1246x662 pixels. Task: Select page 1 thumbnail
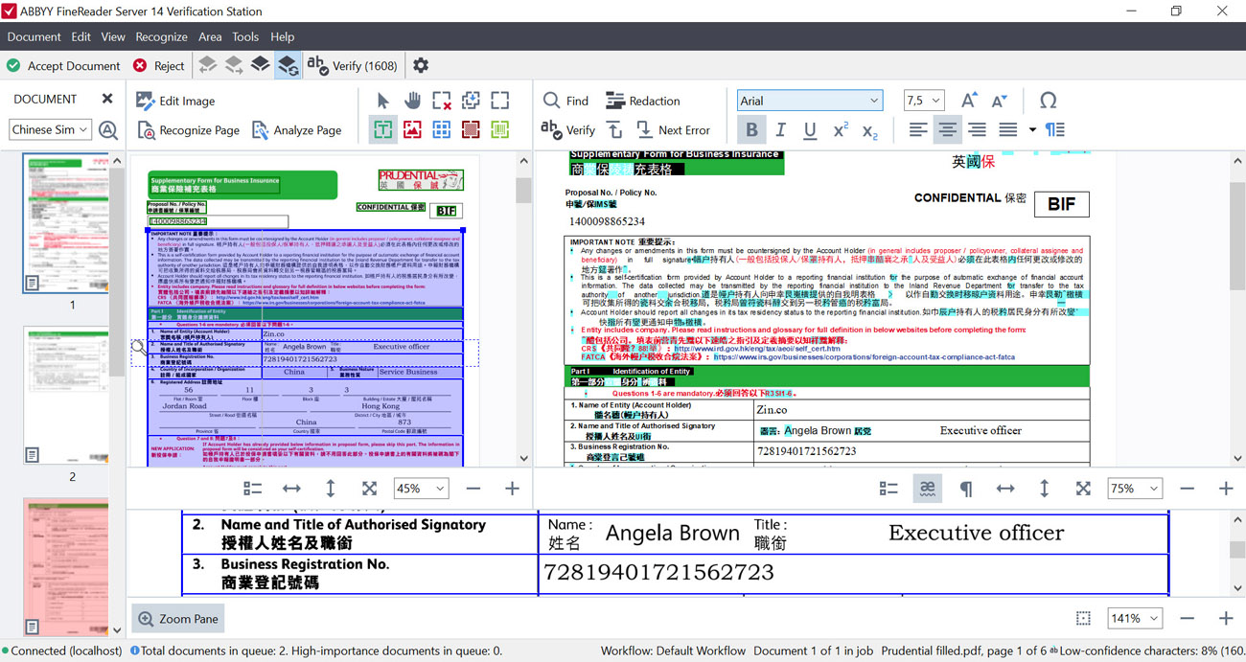coord(67,223)
